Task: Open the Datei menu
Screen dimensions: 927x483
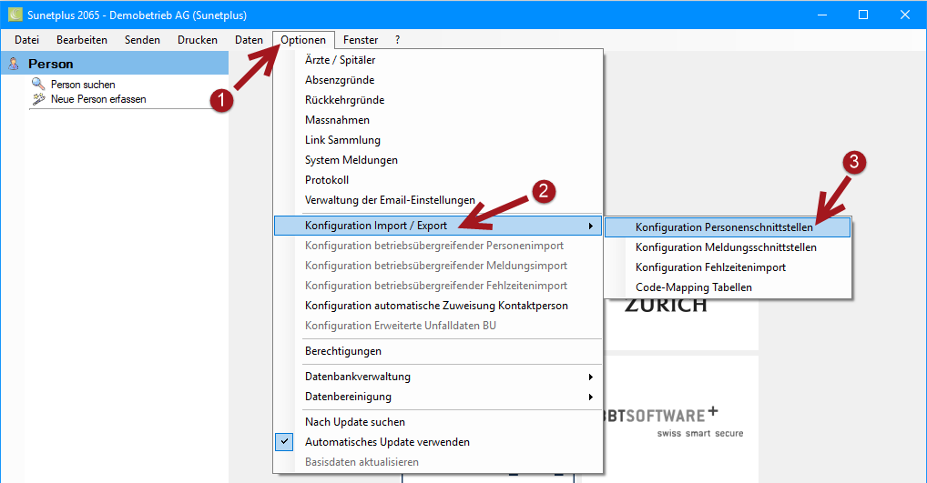Action: [26, 39]
